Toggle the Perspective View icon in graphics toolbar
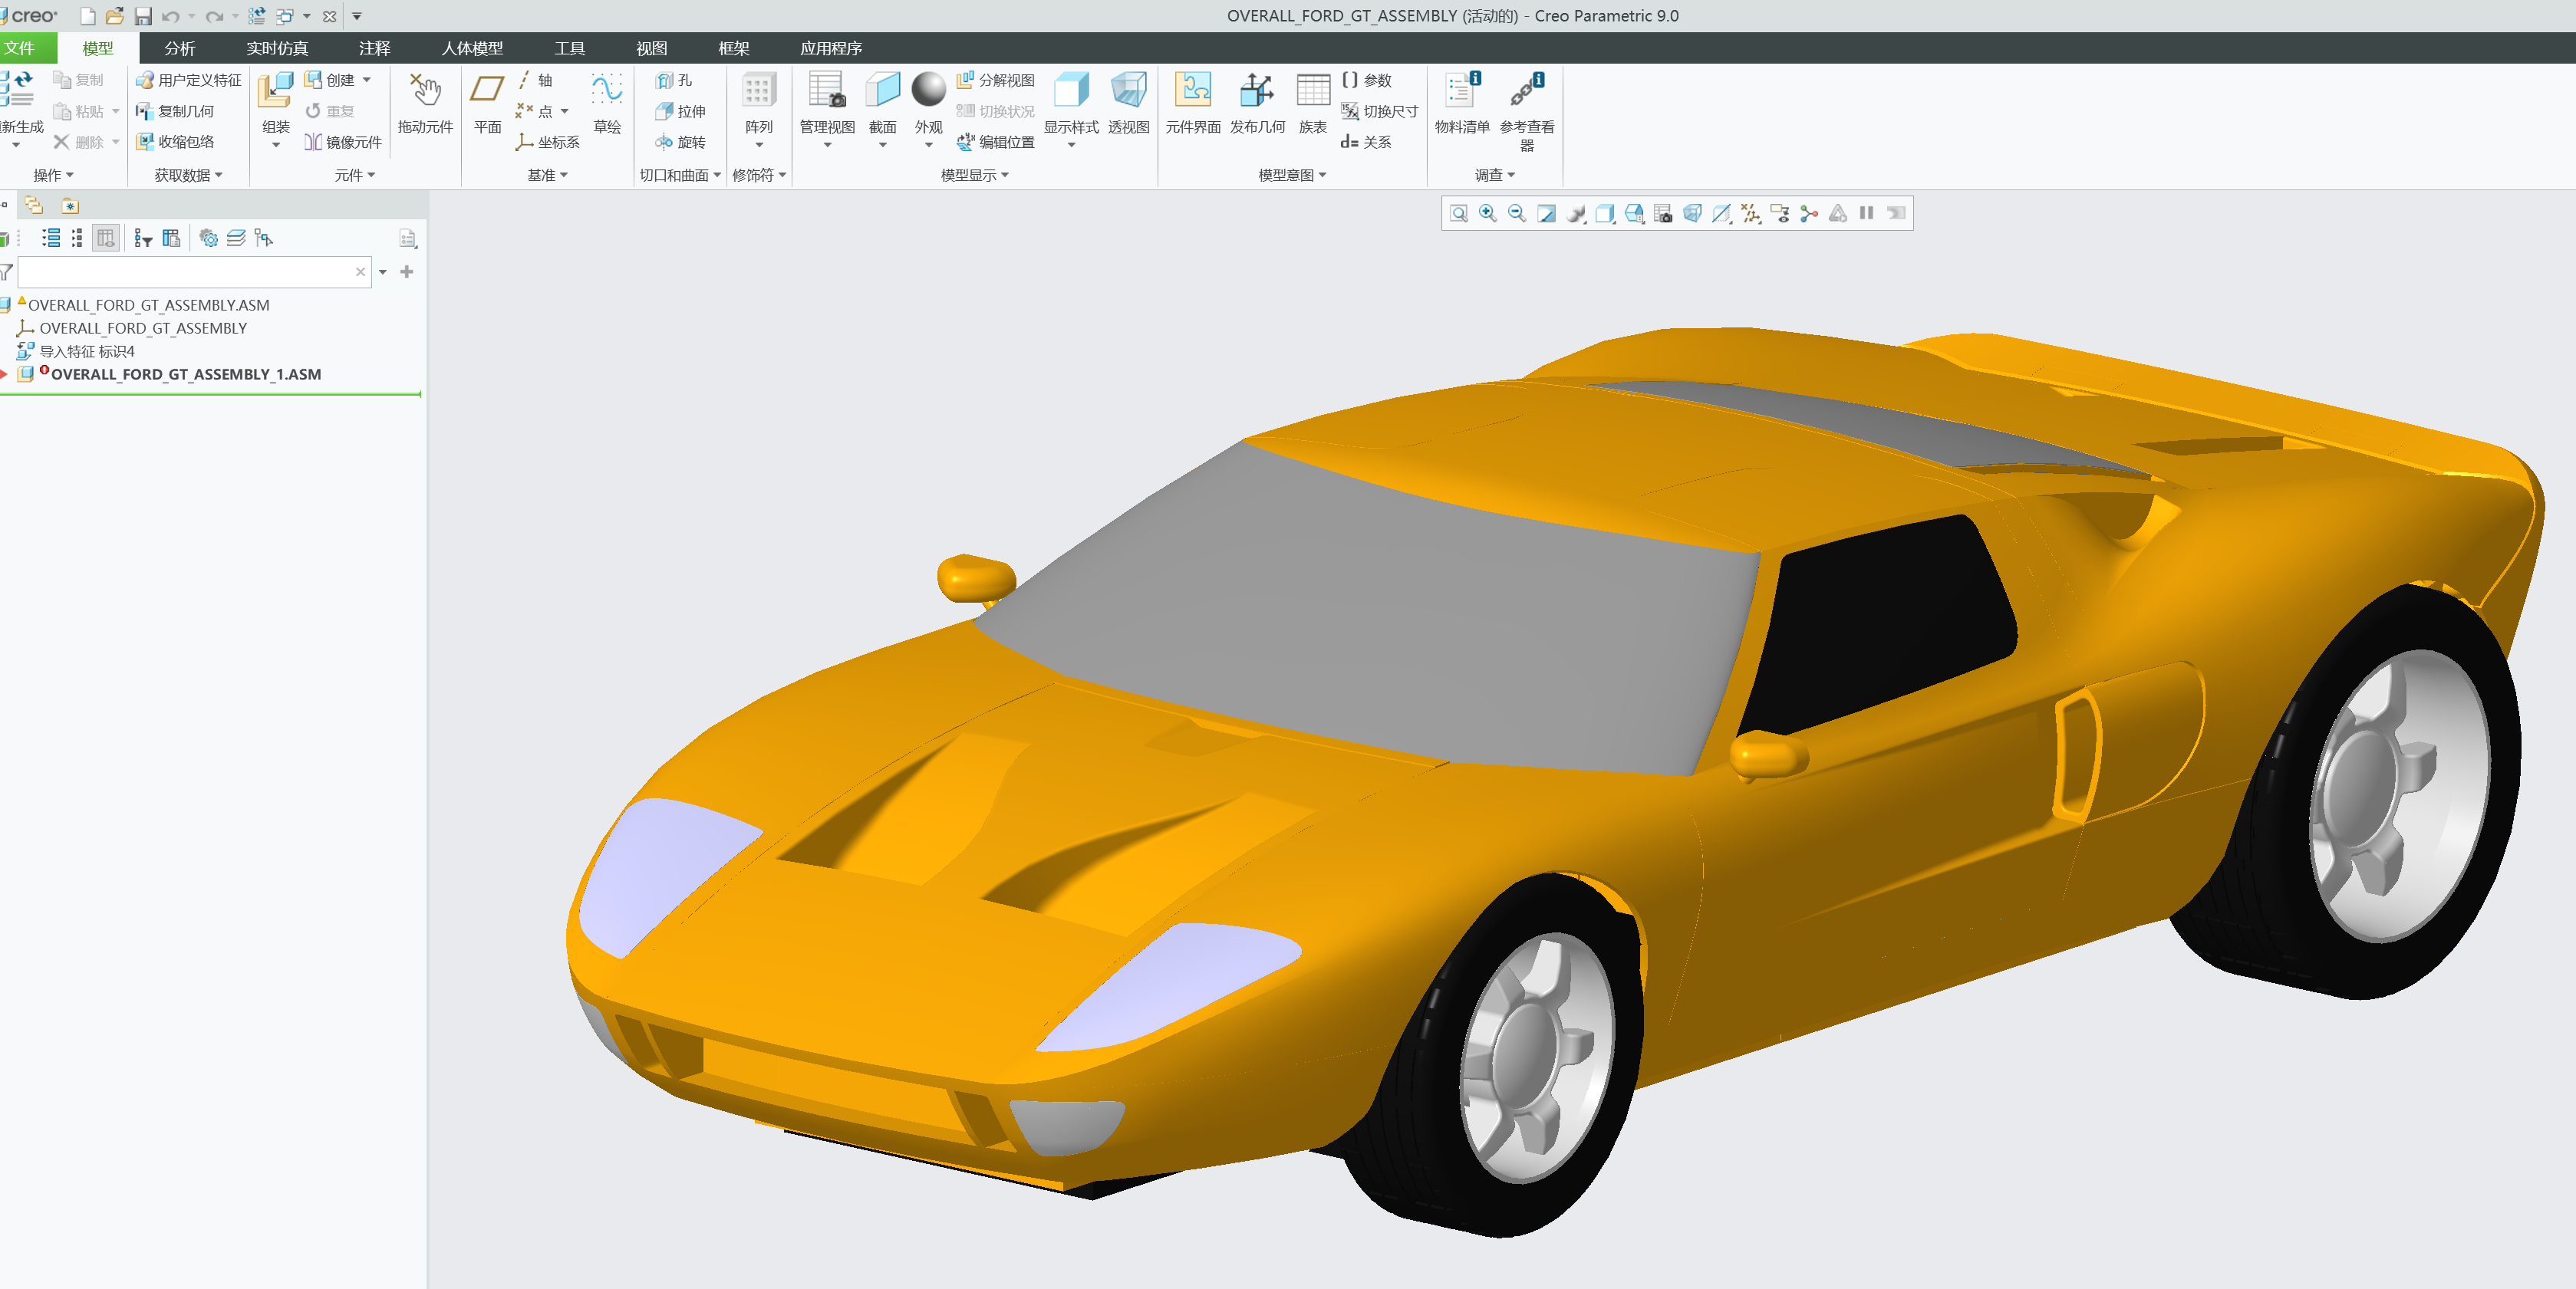 coord(1692,213)
